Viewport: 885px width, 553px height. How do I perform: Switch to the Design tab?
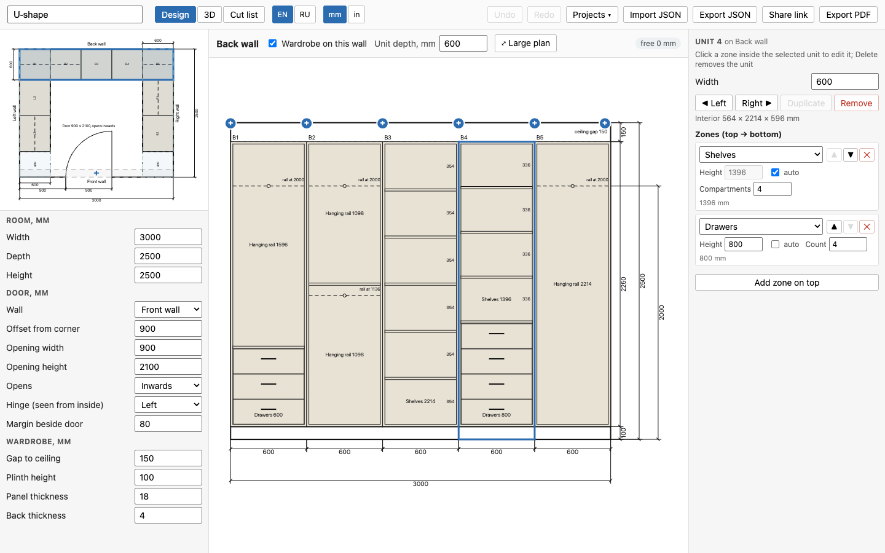pos(175,15)
